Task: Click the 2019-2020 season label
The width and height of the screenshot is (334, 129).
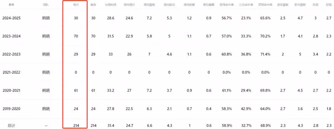Action: (x=11, y=109)
